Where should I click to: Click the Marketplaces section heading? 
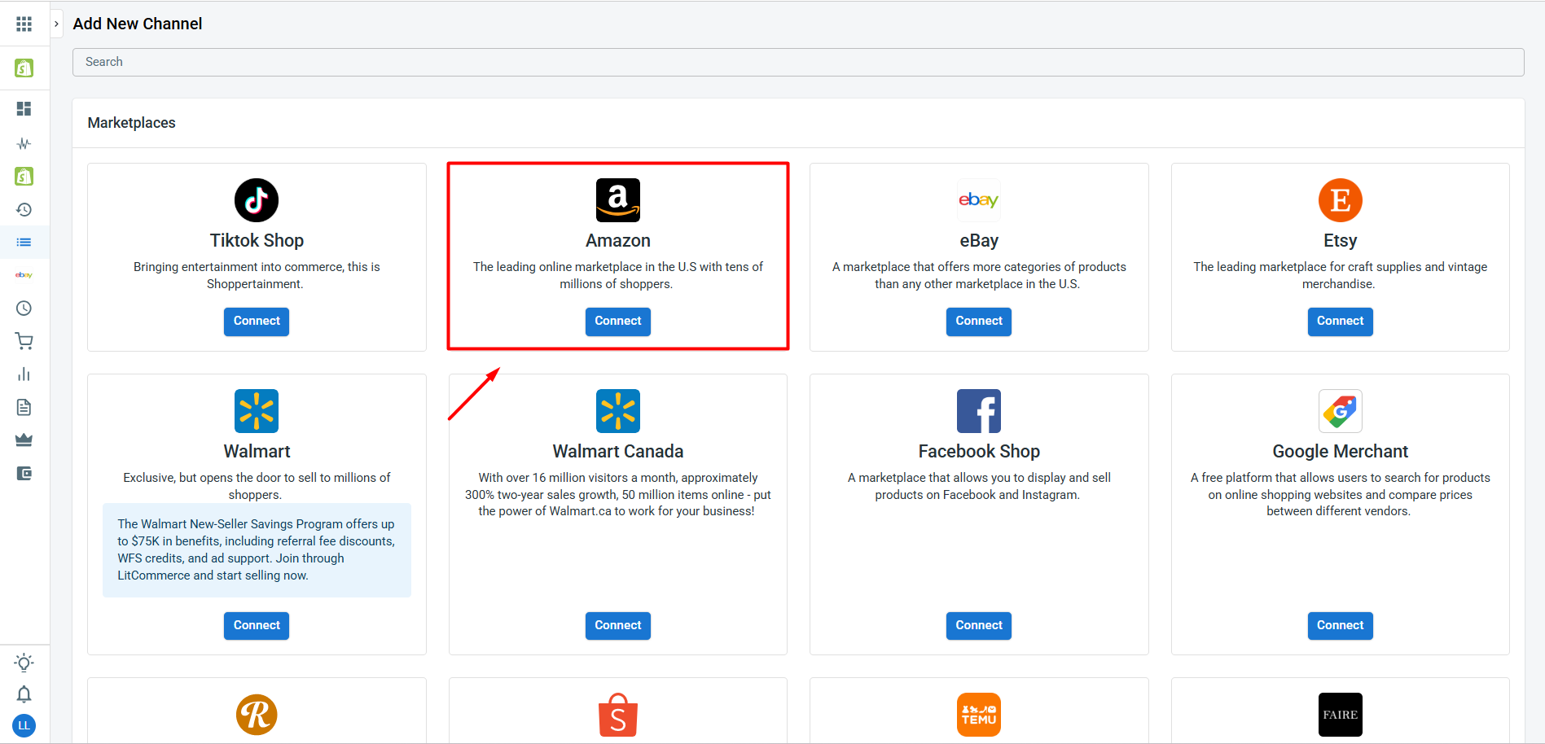[131, 123]
